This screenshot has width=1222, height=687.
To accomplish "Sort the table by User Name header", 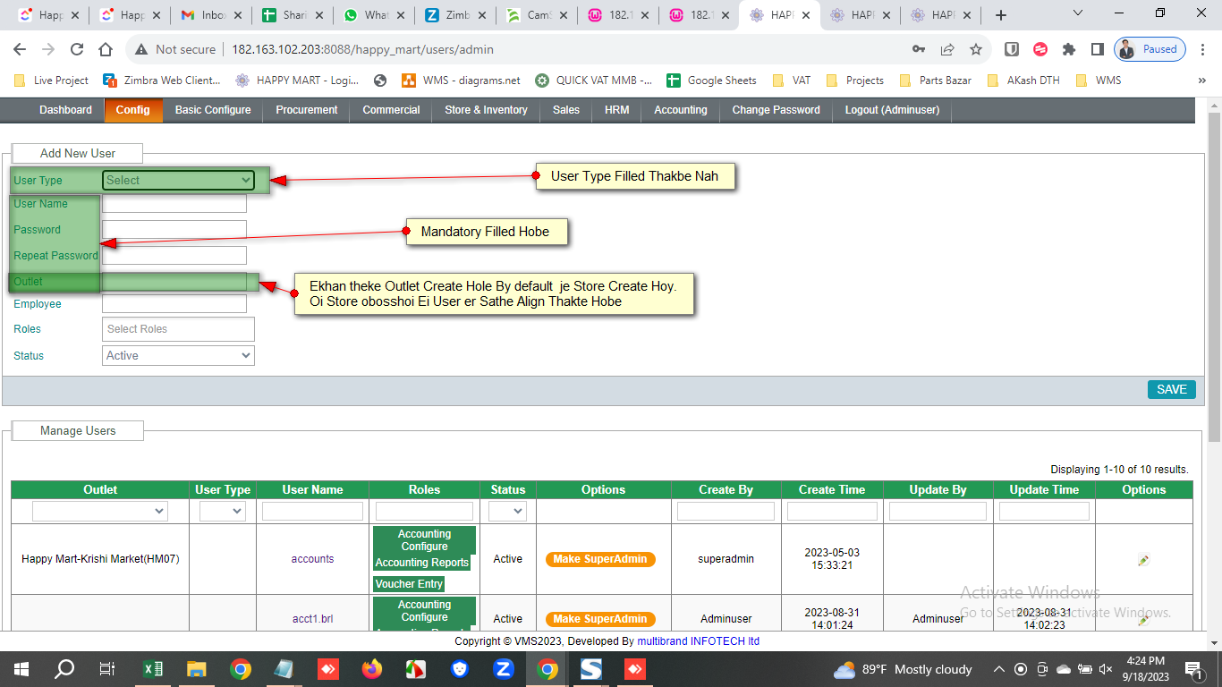I will pyautogui.click(x=312, y=490).
